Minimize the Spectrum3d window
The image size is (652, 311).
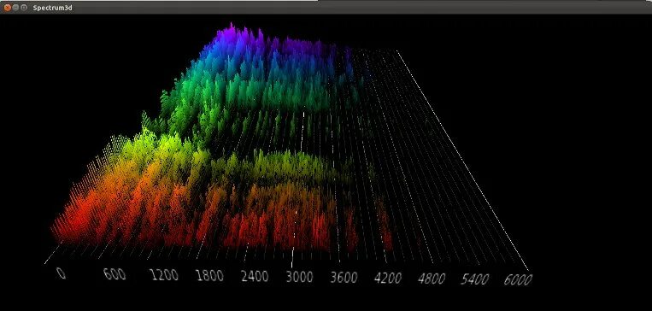point(15,7)
